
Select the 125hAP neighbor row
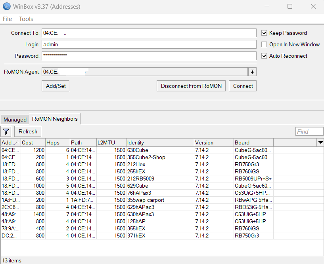[x=162, y=221]
